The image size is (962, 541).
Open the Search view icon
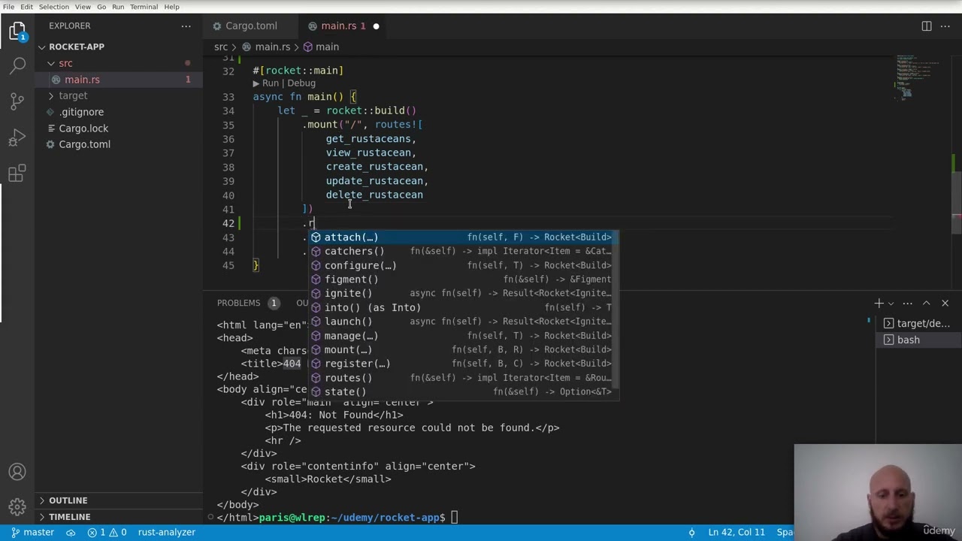17,65
